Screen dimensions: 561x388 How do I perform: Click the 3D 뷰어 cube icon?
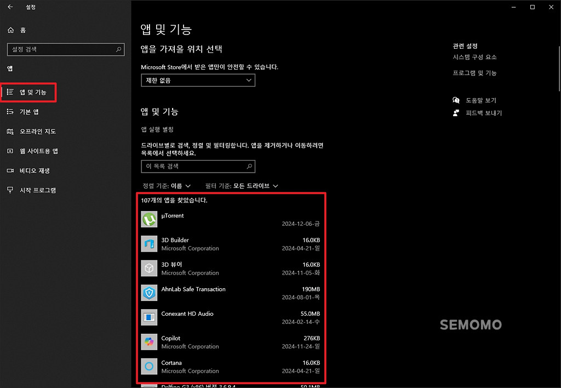pos(149,269)
